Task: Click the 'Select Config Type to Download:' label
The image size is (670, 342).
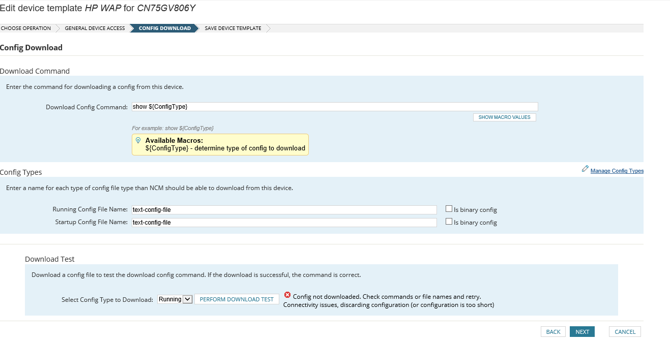Action: pyautogui.click(x=107, y=300)
